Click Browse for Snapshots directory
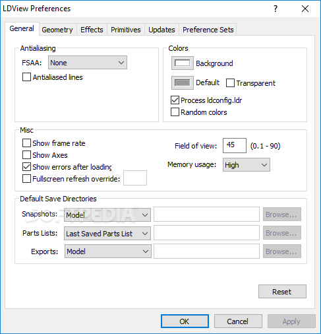Viewport: 321px width, 334px height. click(282, 215)
